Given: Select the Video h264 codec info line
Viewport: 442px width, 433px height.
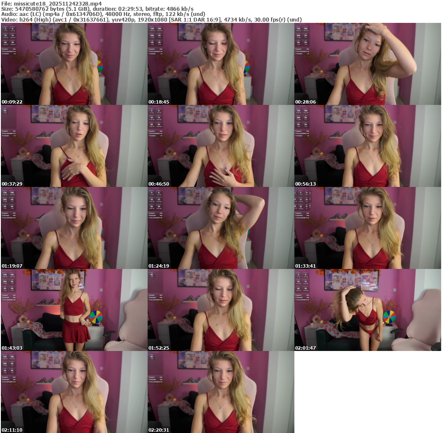Looking at the screenshot, I should point(152,20).
